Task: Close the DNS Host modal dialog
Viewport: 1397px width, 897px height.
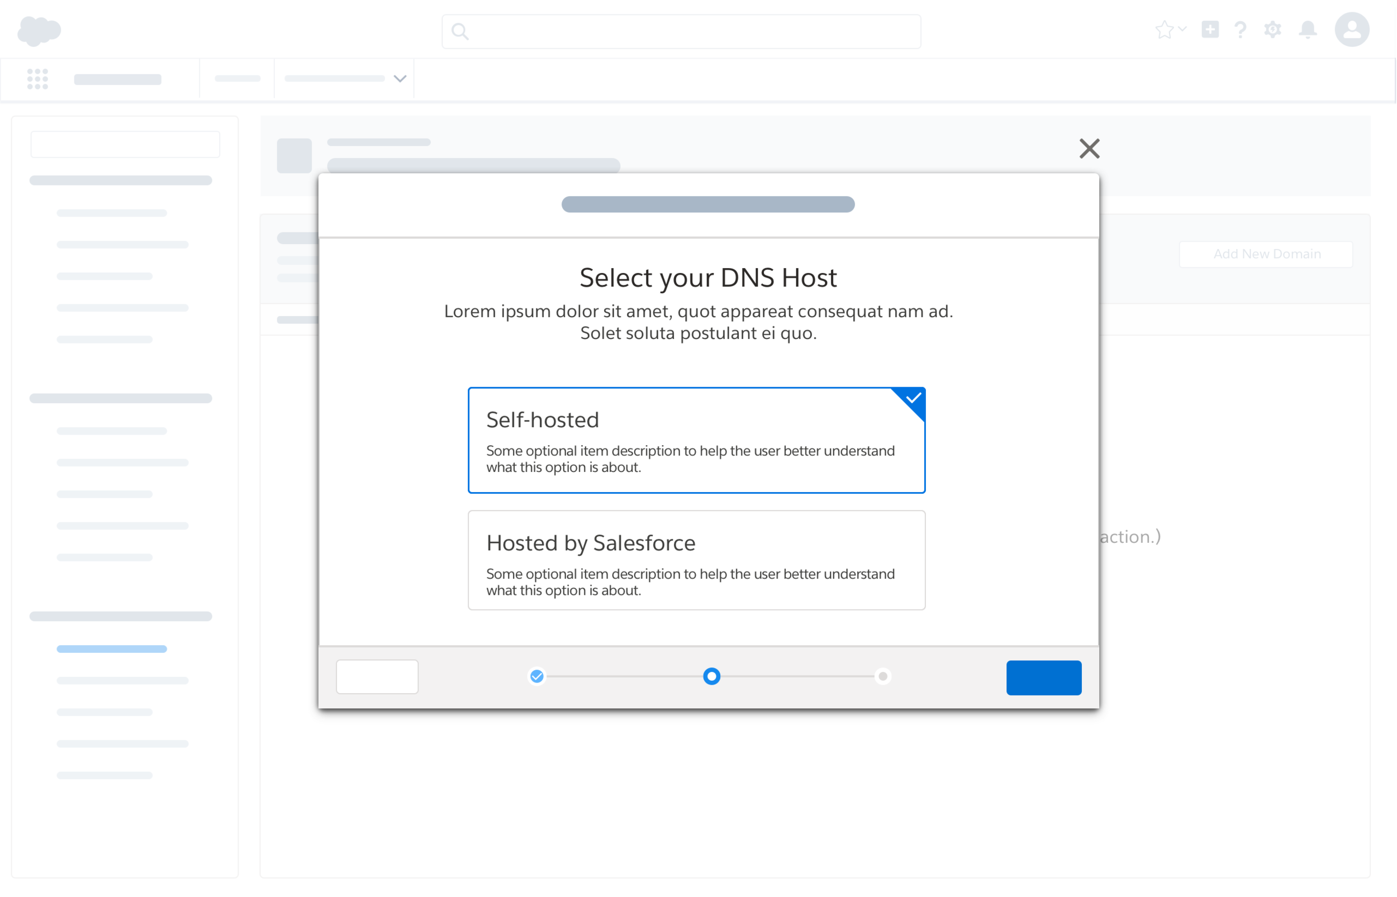Action: (x=1089, y=149)
